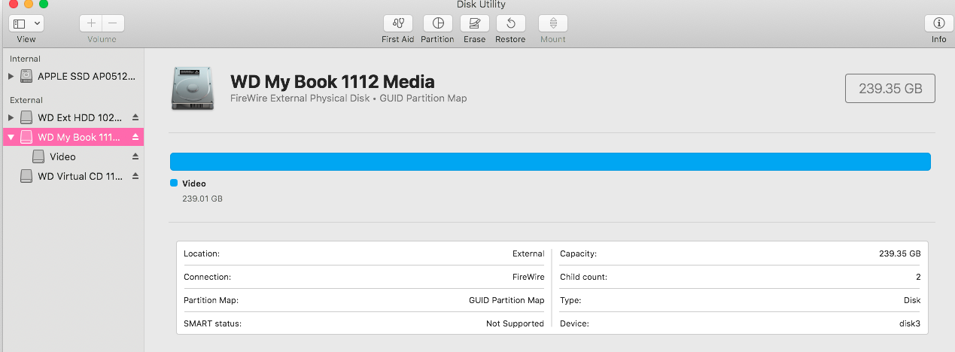Click the blue Video partition usage bar
Image resolution: width=955 pixels, height=352 pixels.
coord(550,162)
